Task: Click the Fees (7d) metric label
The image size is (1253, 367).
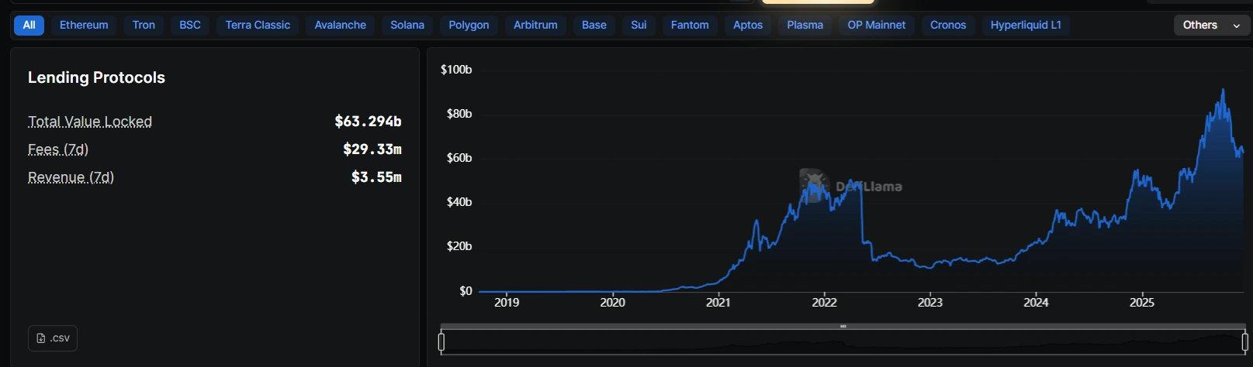Action: coord(58,149)
